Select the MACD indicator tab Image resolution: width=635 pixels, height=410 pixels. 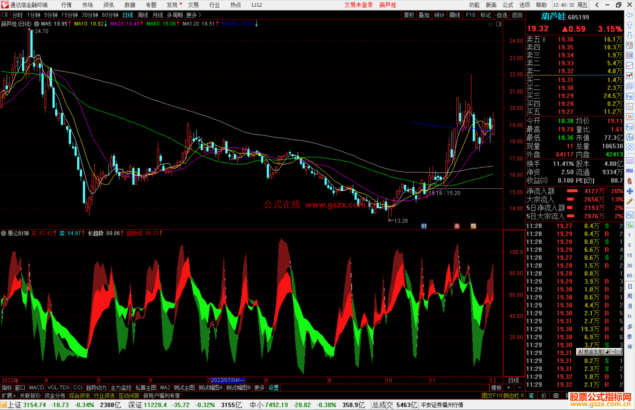tap(36, 388)
